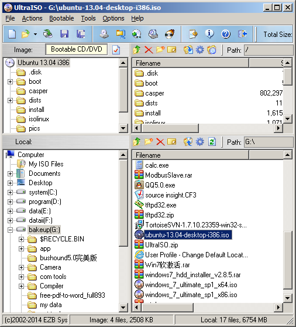The width and height of the screenshot is (296, 327).
Task: Go up one level in local pane
Action: pos(137,142)
